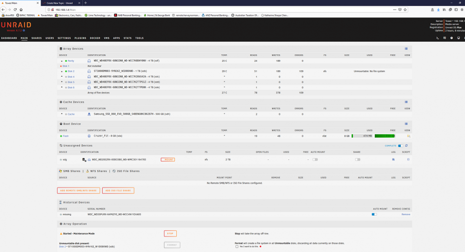This screenshot has height=252, width=465.
Task: Toggle the Array Devices view icon
Action: [406, 49]
